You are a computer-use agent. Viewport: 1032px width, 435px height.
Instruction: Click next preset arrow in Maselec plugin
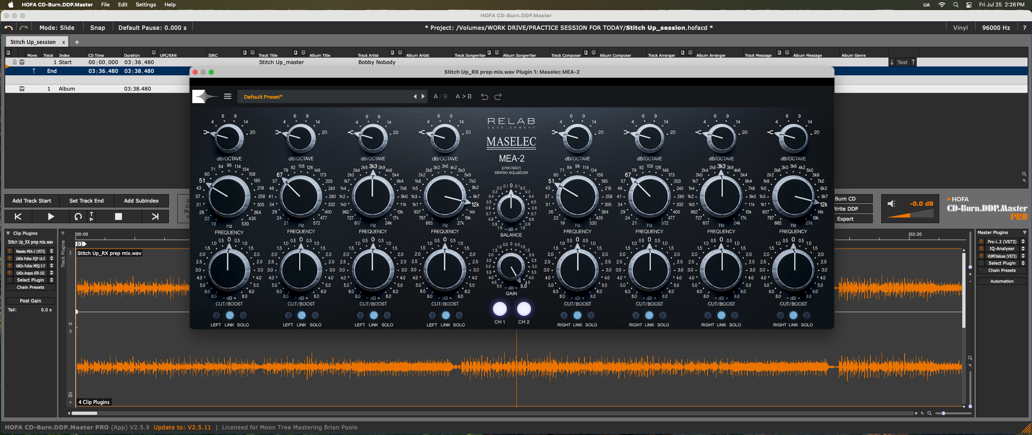coord(423,97)
